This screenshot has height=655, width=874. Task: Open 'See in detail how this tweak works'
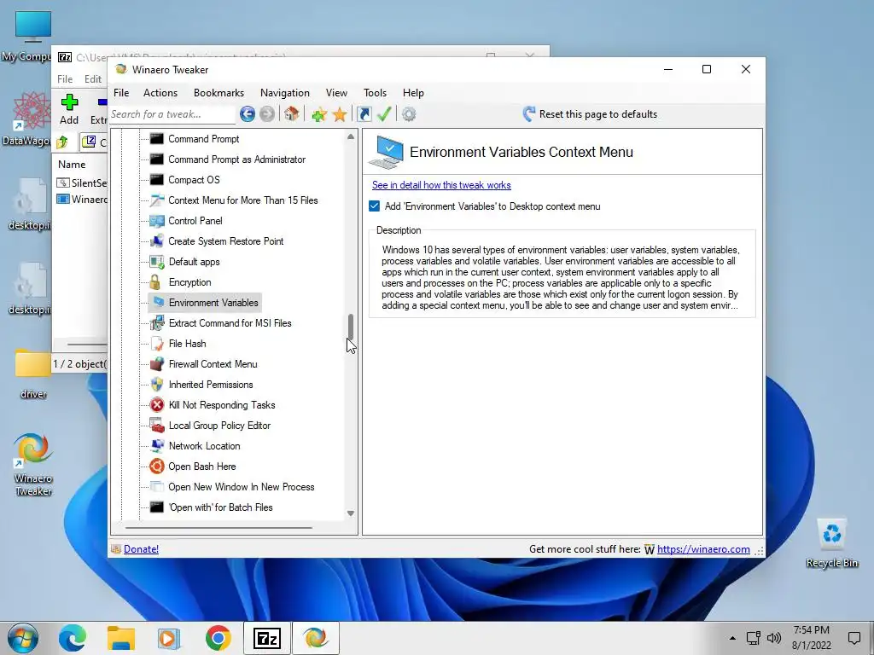[x=441, y=185]
